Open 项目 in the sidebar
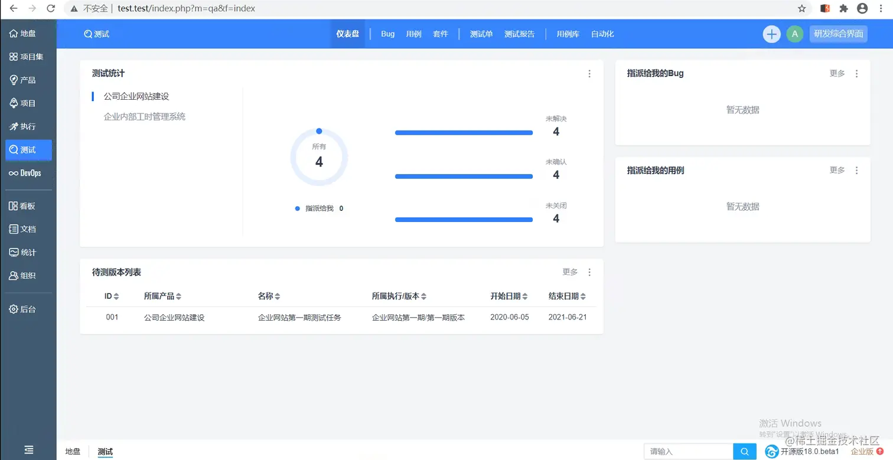This screenshot has height=460, width=893. (x=28, y=103)
